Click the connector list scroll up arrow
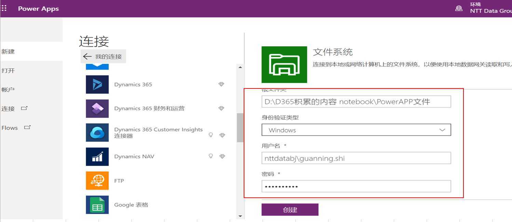512x222 pixels. point(240,67)
